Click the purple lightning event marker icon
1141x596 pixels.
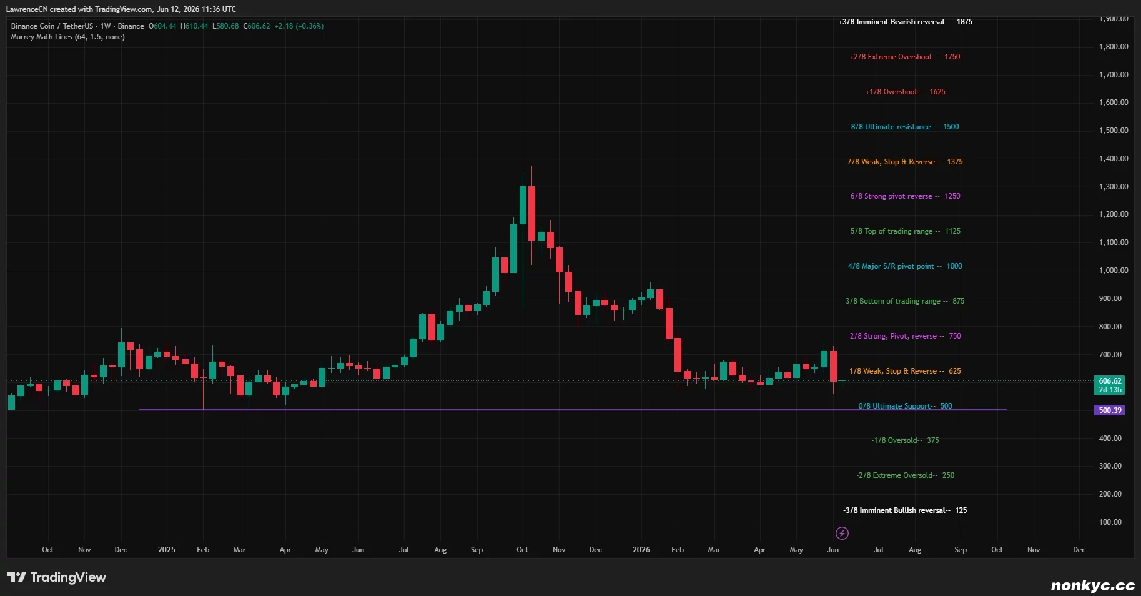click(842, 533)
